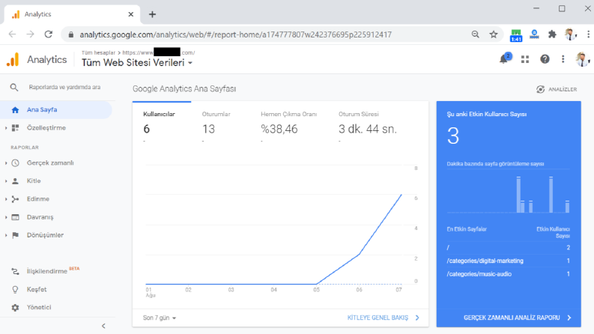Image resolution: width=594 pixels, height=334 pixels.
Task: Click the ANALİZLER insights icon
Action: (541, 89)
